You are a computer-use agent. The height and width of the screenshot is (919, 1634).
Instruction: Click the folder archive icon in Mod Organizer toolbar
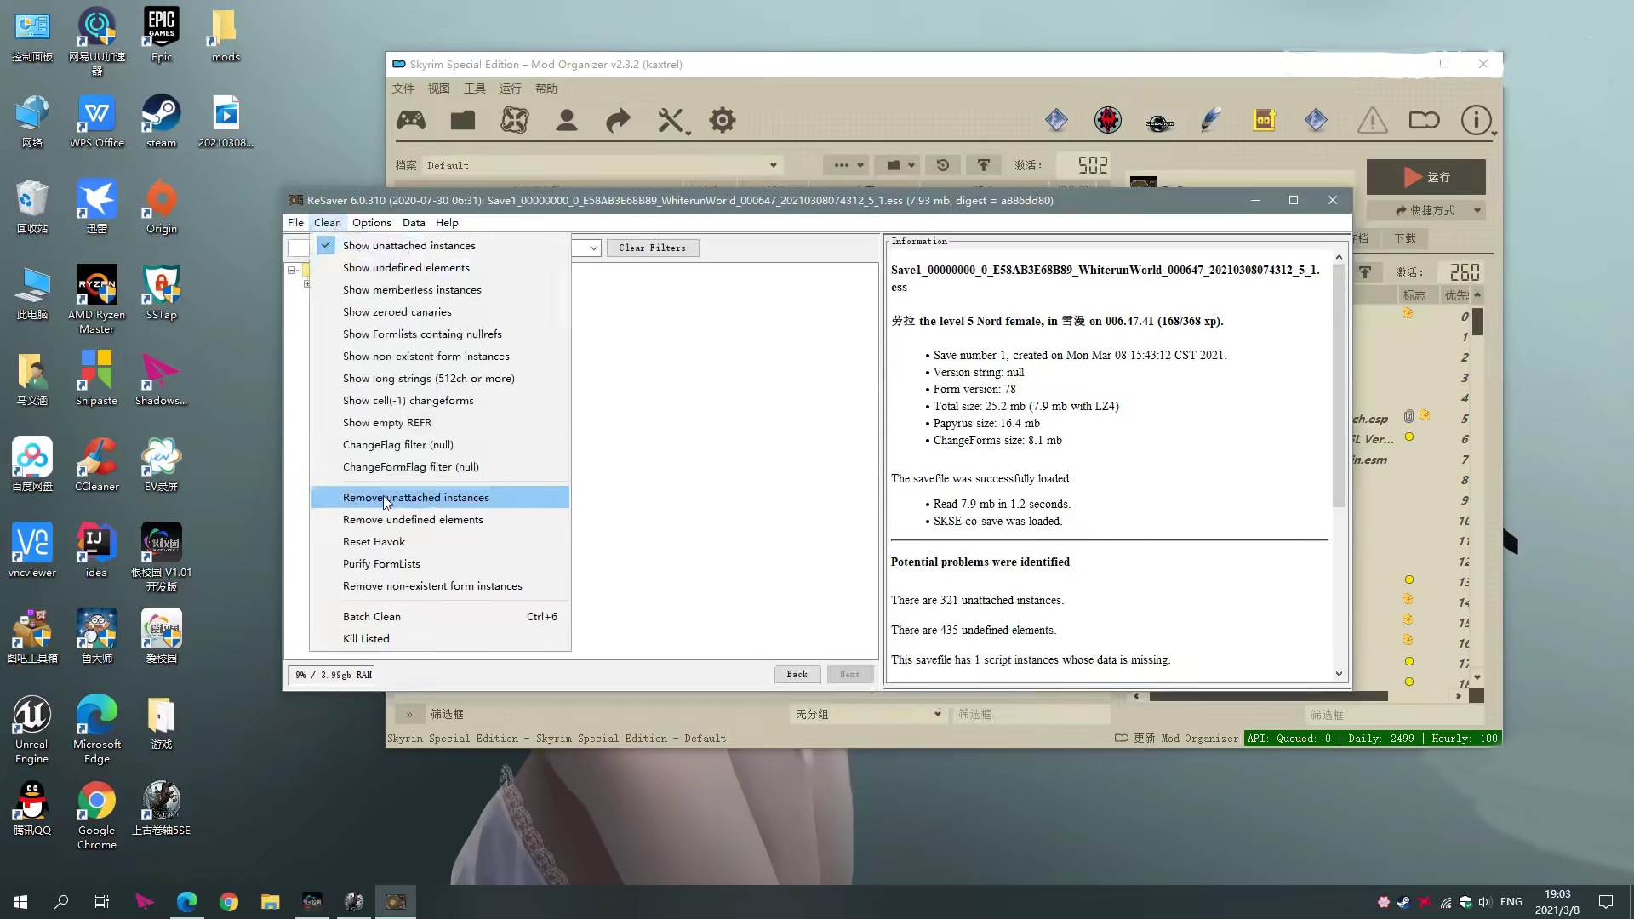point(463,120)
